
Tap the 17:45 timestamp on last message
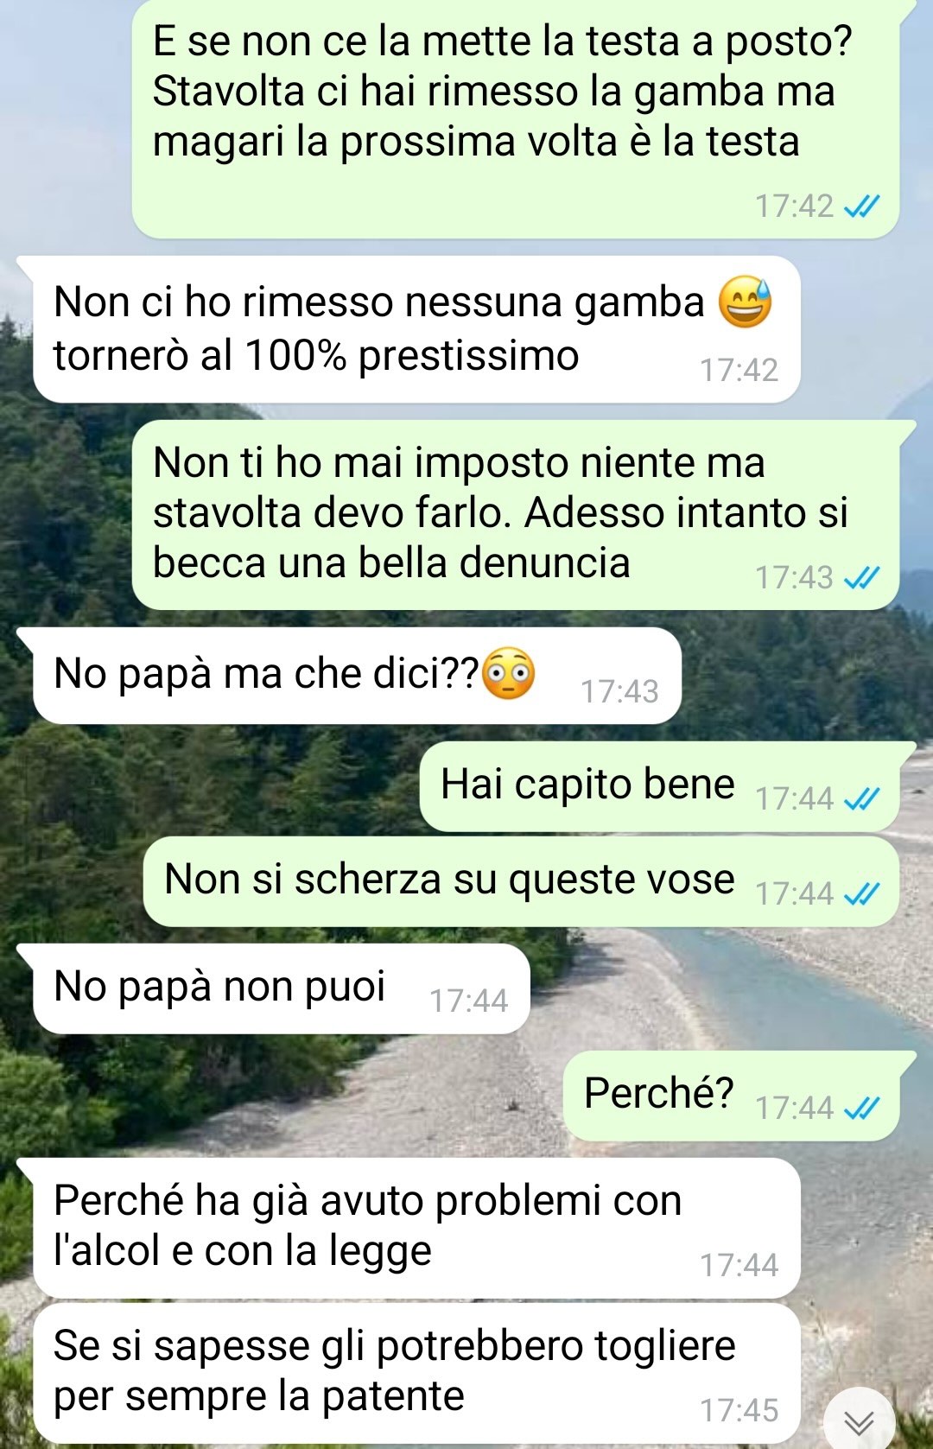coord(739,1411)
